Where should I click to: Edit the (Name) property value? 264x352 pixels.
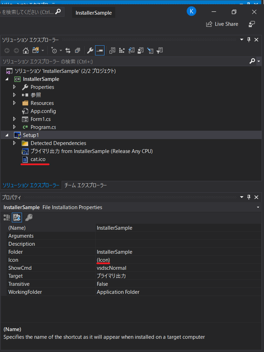click(178, 228)
